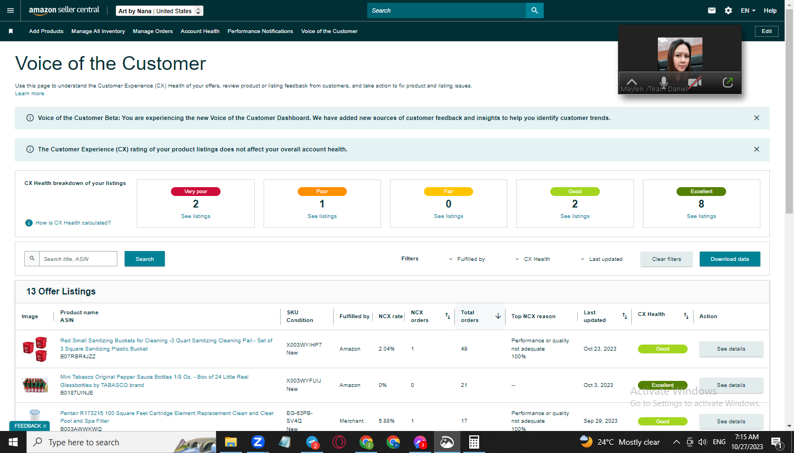This screenshot has height=453, width=794.
Task: Click the Help link in the header
Action: pos(770,10)
